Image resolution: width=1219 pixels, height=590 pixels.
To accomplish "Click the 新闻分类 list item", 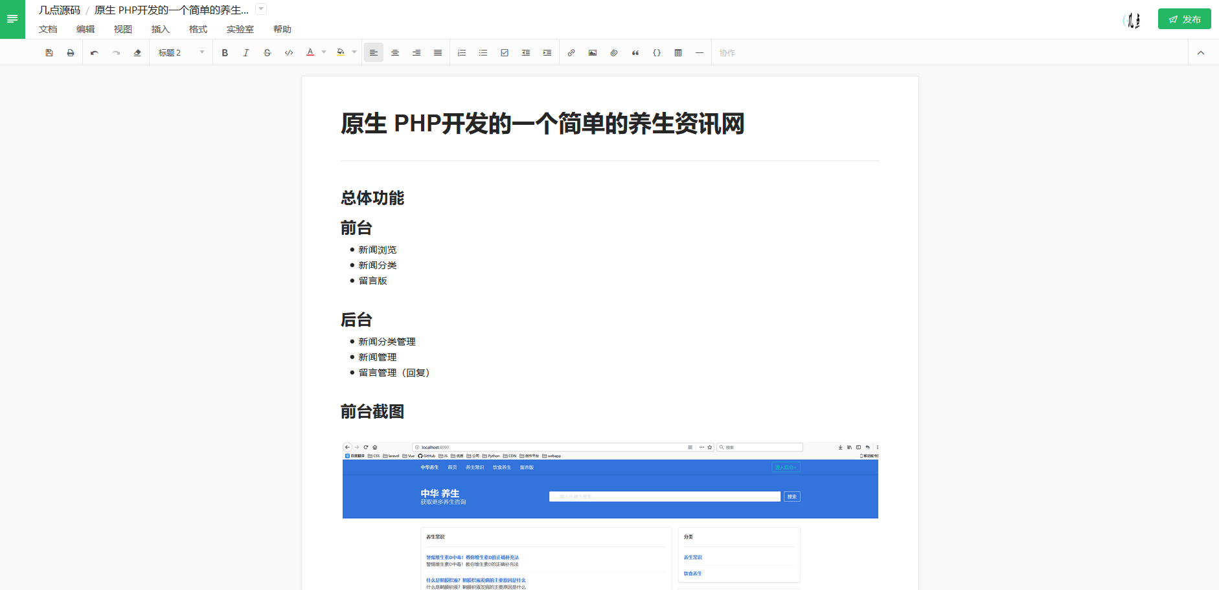I will pos(378,265).
